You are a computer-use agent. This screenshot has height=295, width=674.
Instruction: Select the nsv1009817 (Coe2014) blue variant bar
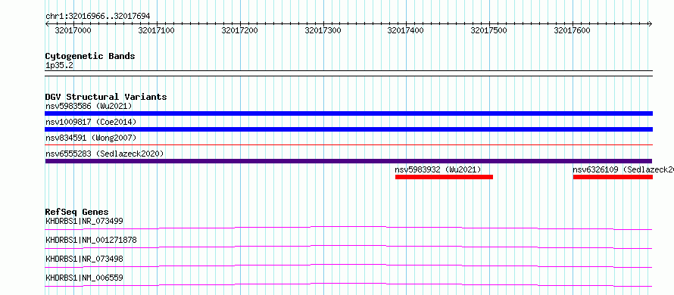tap(348, 129)
